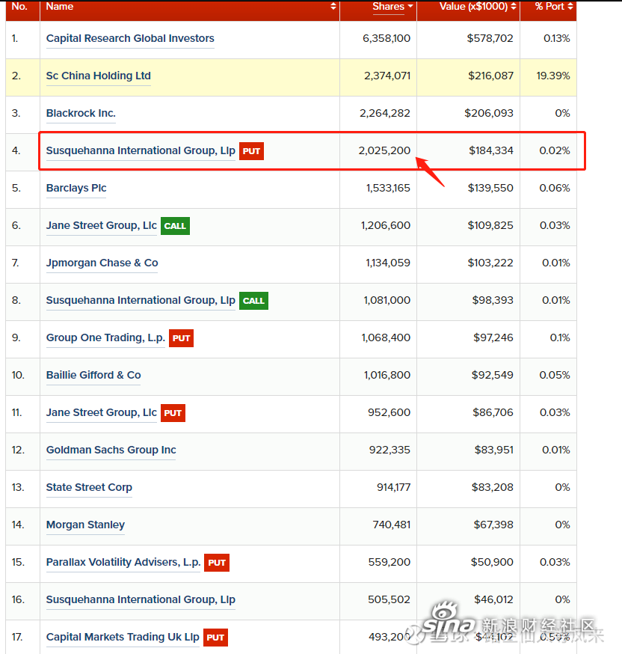Select the shares value 505,502
This screenshot has height=654, width=622.
[x=389, y=599]
